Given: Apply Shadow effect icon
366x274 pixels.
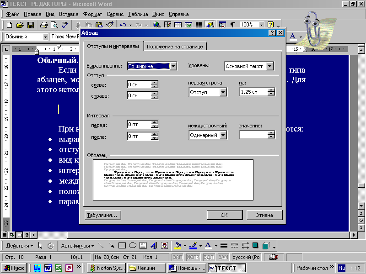Looking at the screenshot, I should (x=256, y=246).
